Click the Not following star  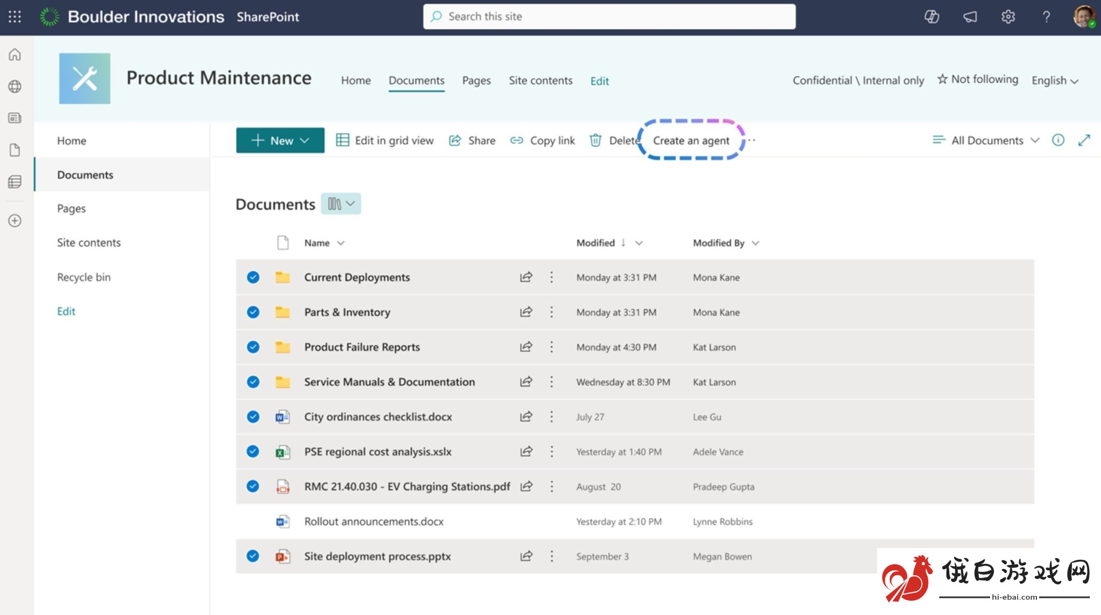click(x=942, y=79)
